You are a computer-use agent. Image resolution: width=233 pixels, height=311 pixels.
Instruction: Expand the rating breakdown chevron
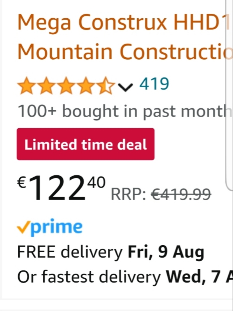coord(125,87)
